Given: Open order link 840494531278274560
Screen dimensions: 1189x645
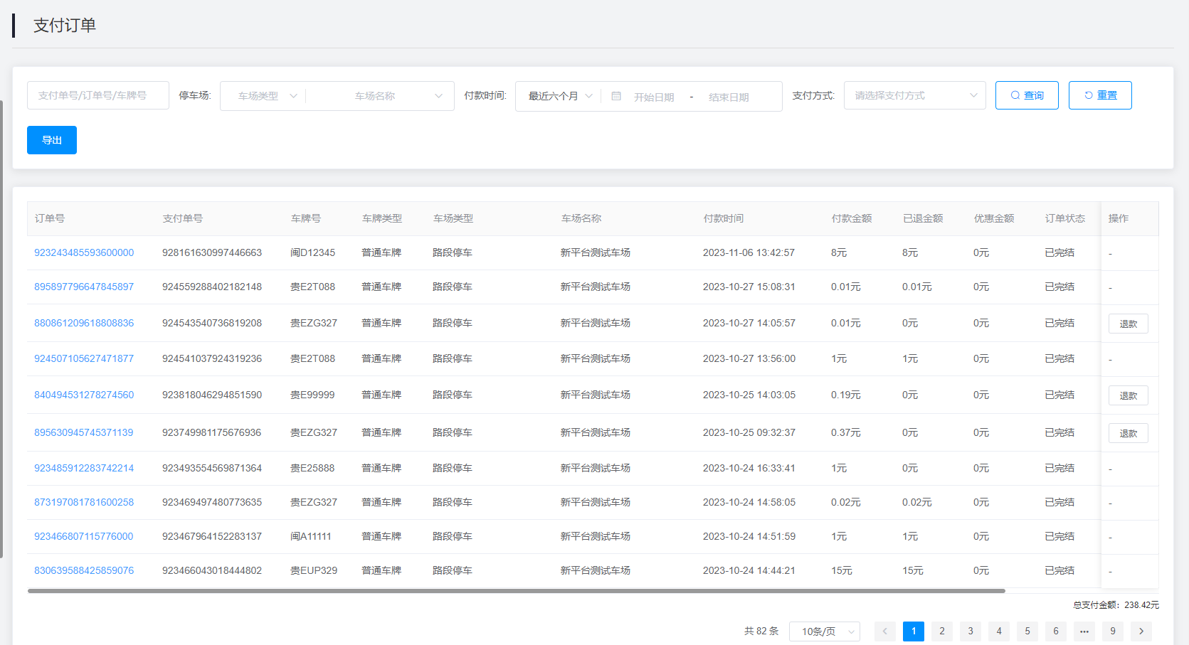Looking at the screenshot, I should 84,395.
